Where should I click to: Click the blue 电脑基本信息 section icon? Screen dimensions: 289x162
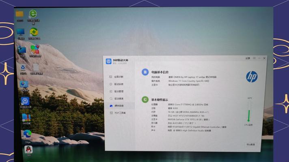click(x=145, y=72)
